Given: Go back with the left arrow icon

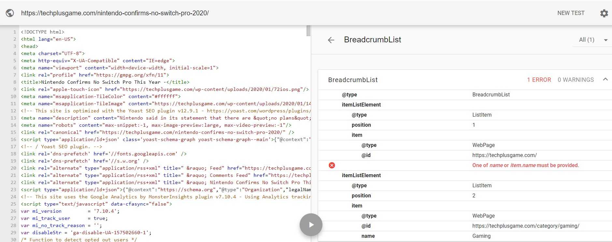Looking at the screenshot, I should point(331,40).
